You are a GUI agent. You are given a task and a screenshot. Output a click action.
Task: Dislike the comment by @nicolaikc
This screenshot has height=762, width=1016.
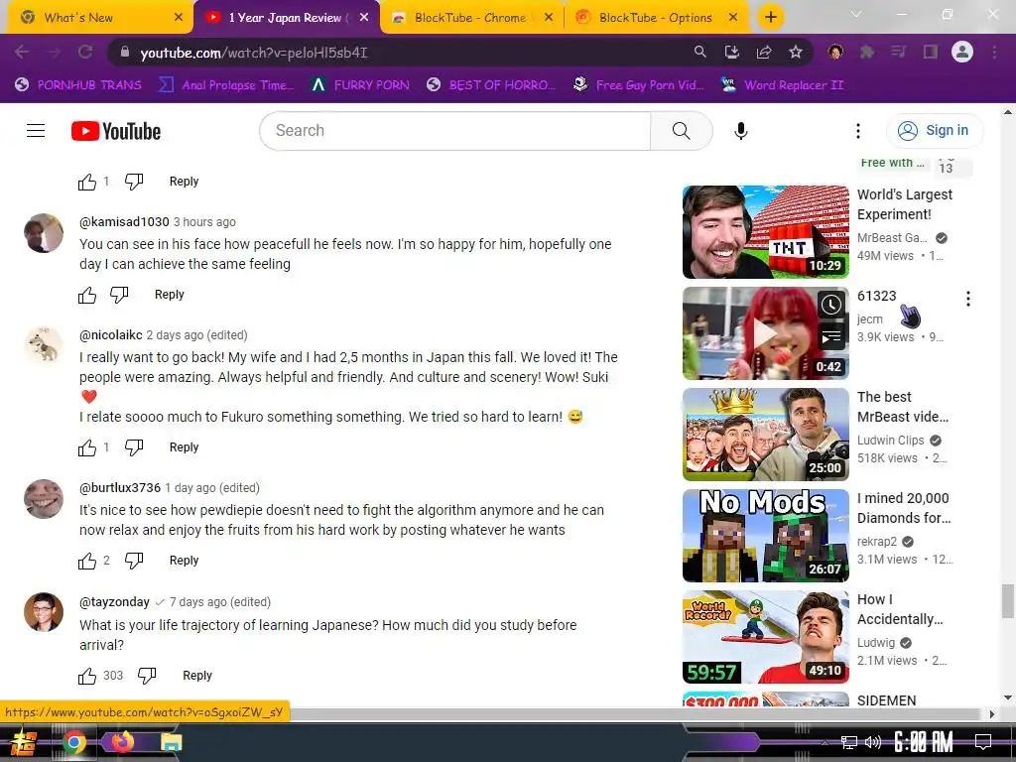134,447
